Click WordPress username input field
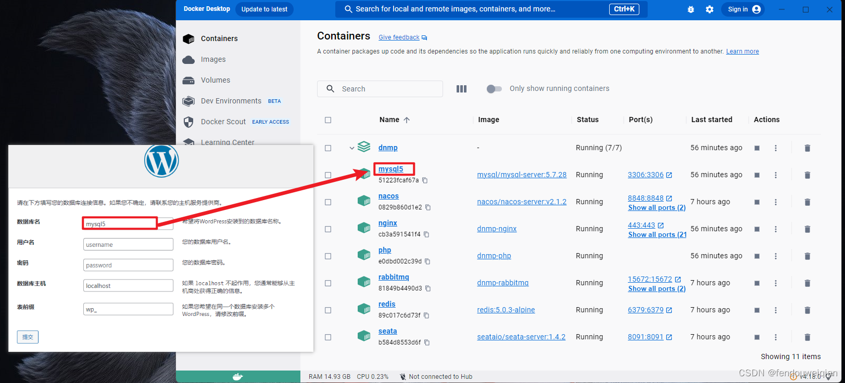Viewport: 845px width, 383px height. [128, 244]
